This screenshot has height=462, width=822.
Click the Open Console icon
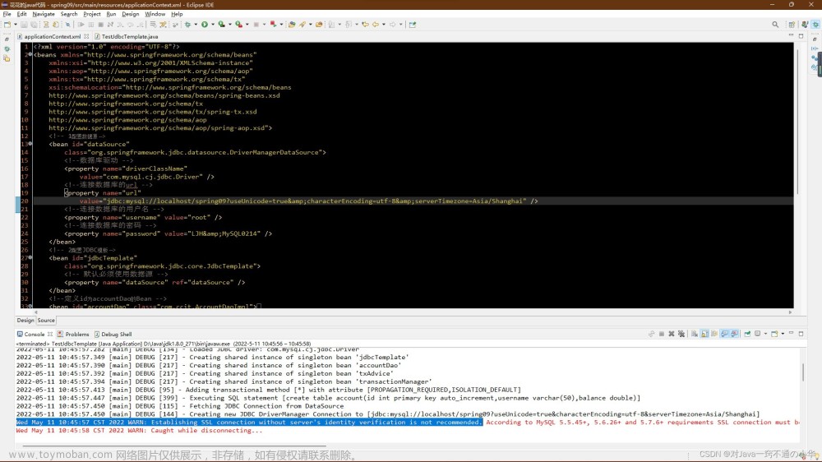coord(774,334)
